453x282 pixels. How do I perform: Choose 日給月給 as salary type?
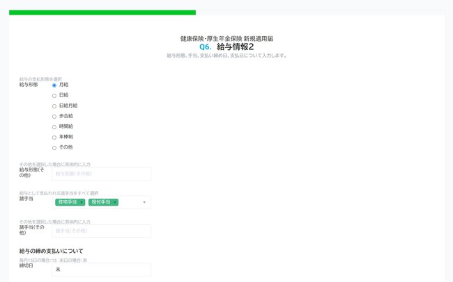54,106
